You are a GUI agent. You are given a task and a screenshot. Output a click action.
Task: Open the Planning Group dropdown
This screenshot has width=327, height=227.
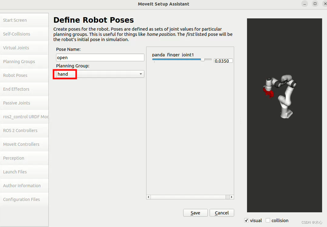pyautogui.click(x=100, y=74)
